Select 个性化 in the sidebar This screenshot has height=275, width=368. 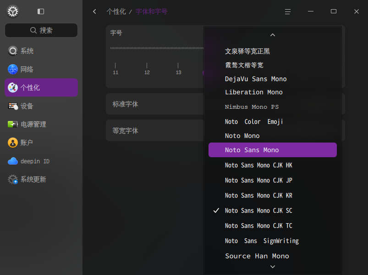[x=41, y=88]
